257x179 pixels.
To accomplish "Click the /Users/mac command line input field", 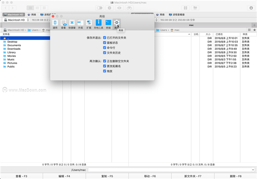I will point(167,170).
